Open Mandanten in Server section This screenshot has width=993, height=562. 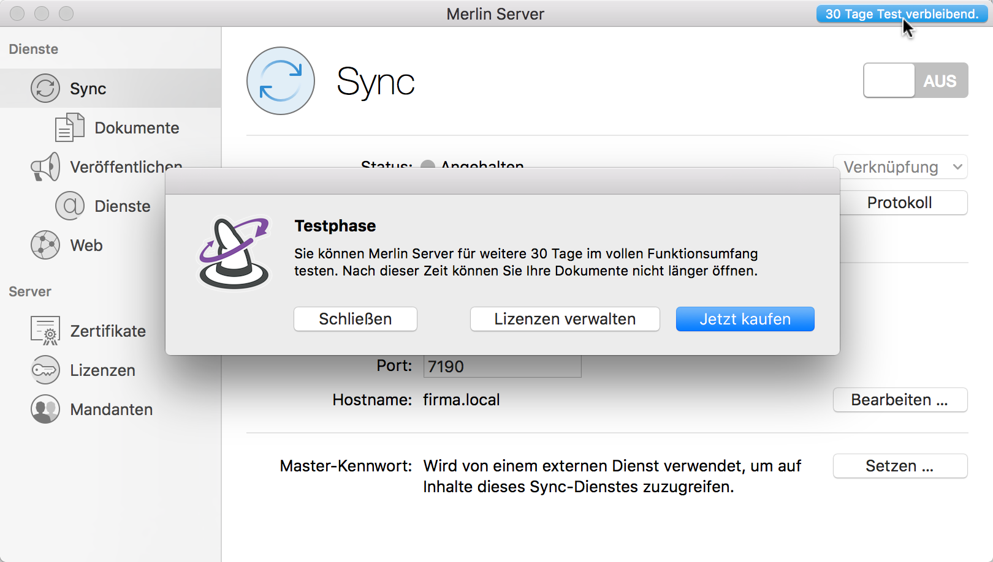(x=110, y=409)
